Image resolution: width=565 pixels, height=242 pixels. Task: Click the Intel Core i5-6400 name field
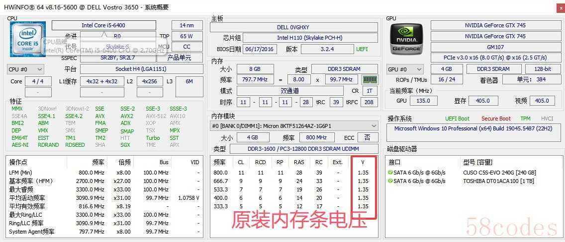(104, 25)
